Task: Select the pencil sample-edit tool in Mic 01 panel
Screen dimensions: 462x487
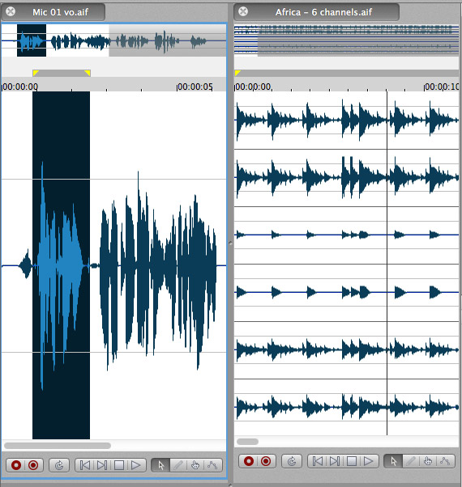Action: point(178,465)
